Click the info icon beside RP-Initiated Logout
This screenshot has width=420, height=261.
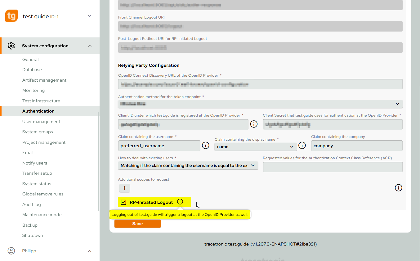[x=180, y=202]
